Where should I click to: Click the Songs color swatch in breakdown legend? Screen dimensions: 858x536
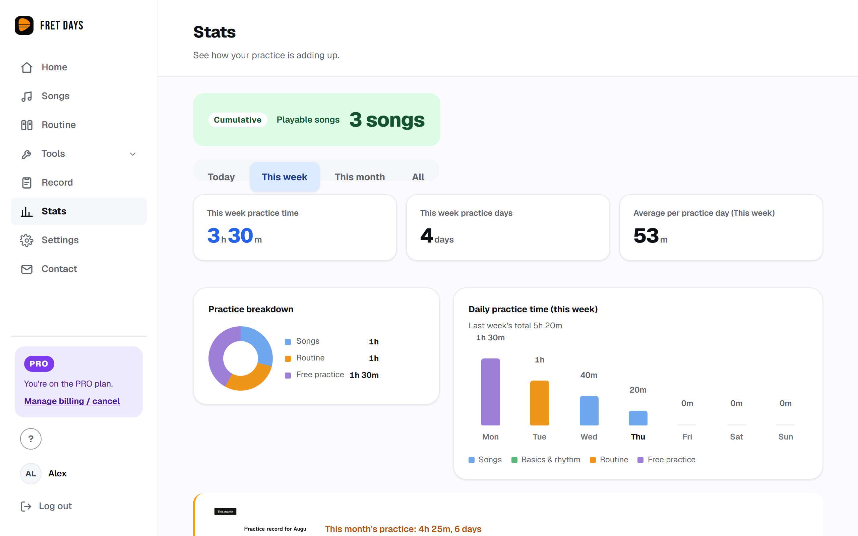click(288, 342)
